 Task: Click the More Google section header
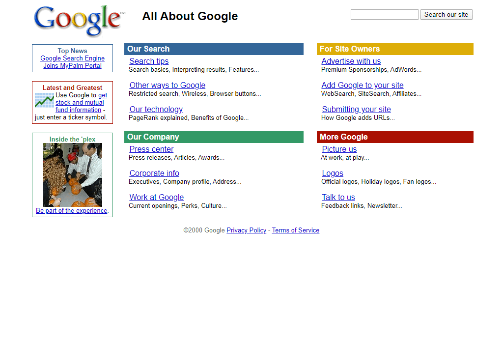coord(395,137)
